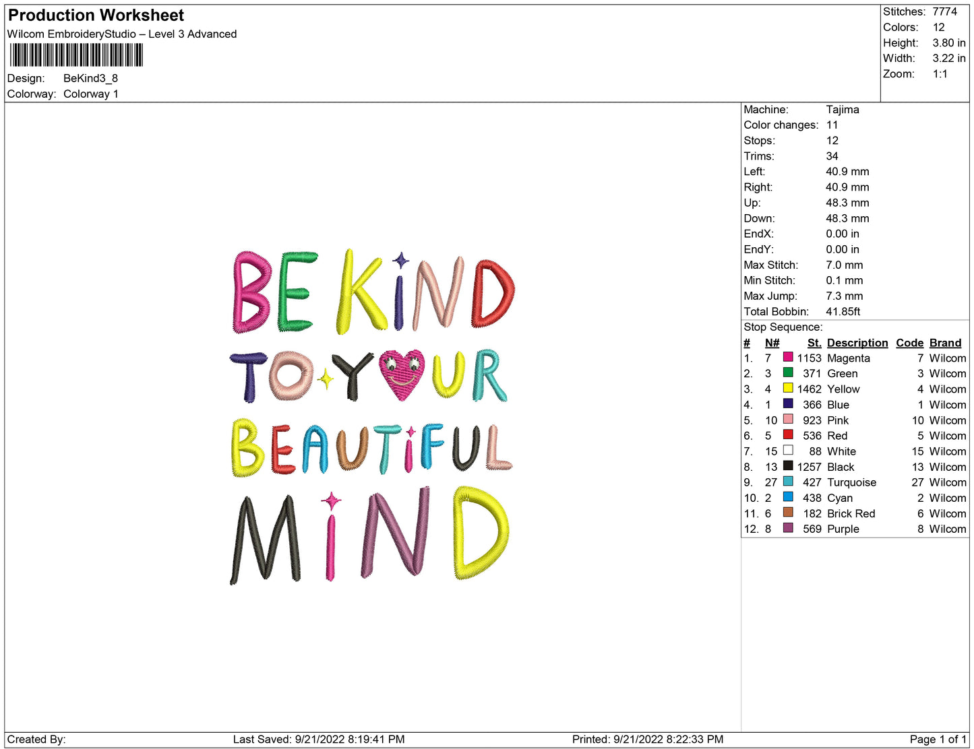Click the Code column header
The width and height of the screenshot is (974, 749).
pyautogui.click(x=909, y=343)
